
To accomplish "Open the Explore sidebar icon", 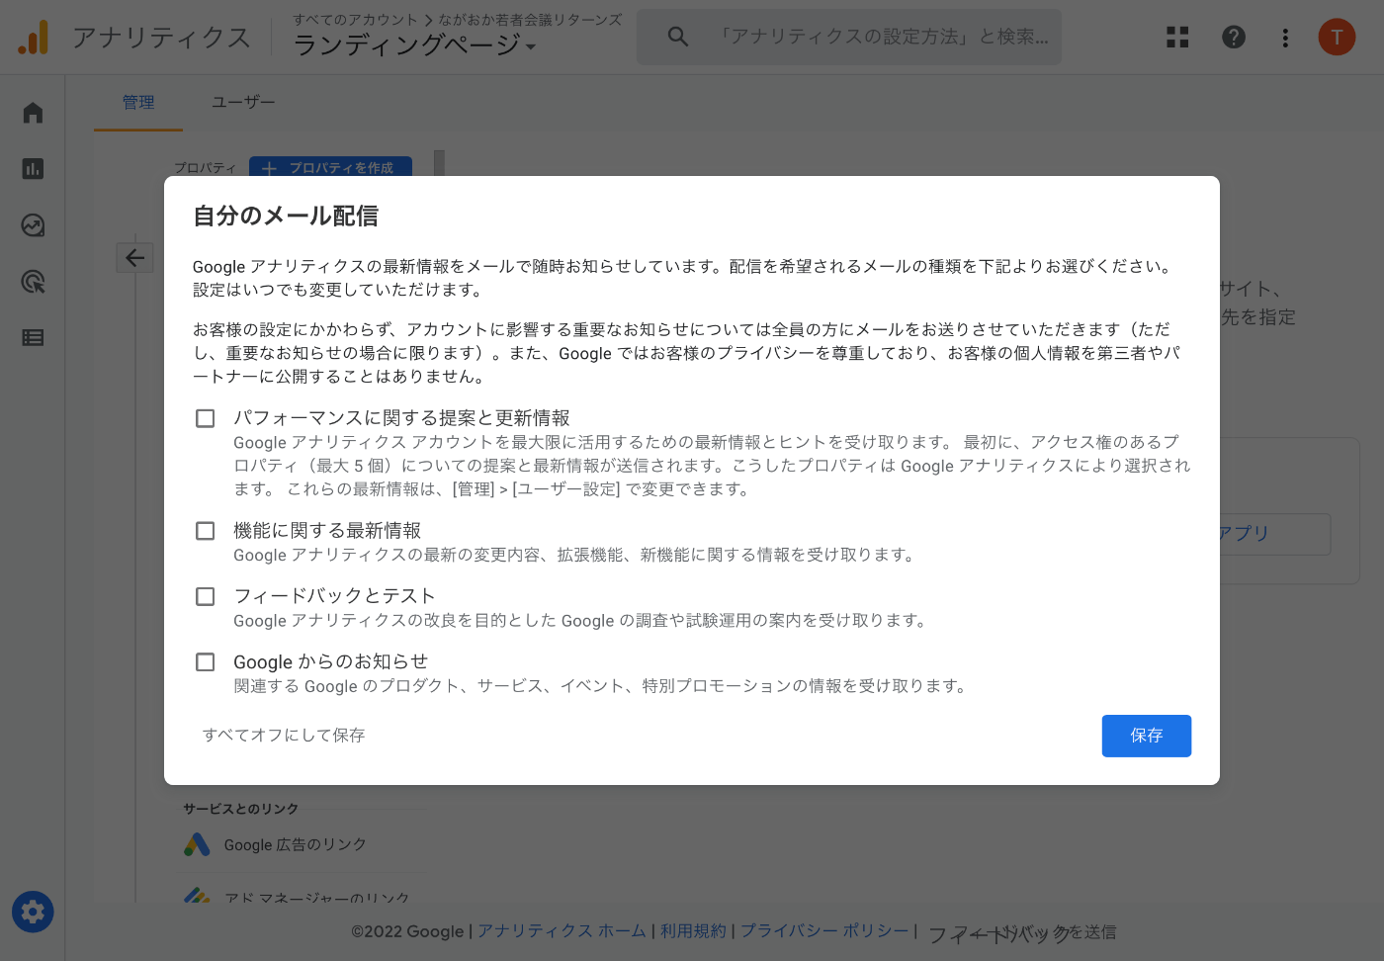I will coord(33,225).
